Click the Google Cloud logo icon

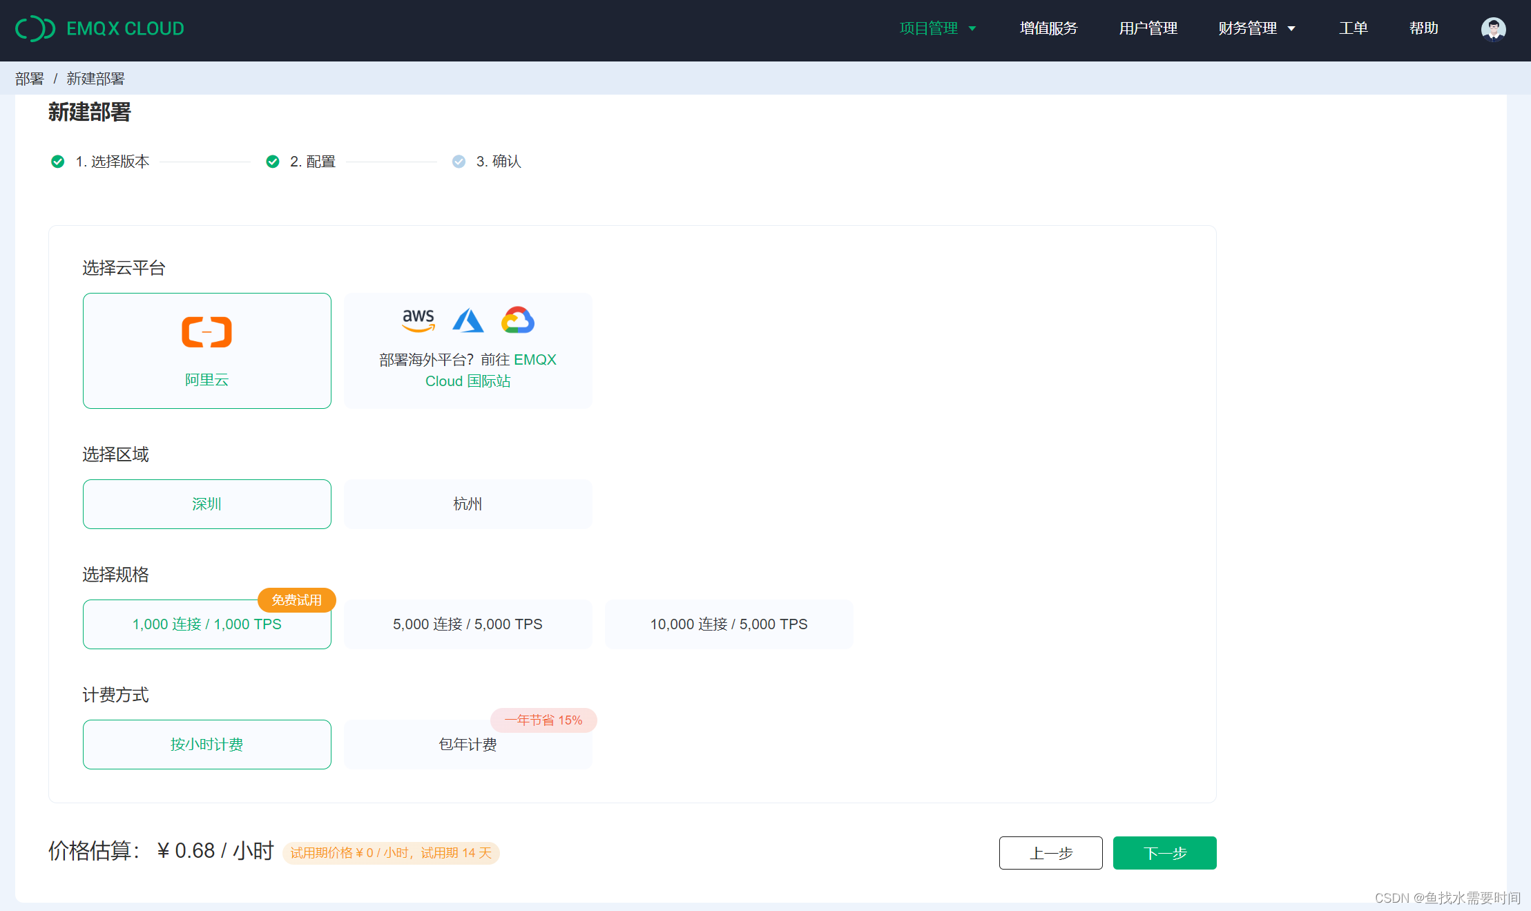tap(518, 320)
